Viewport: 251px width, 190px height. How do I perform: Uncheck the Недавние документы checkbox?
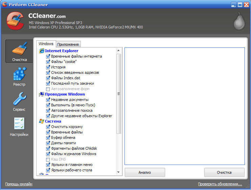pos(48,100)
